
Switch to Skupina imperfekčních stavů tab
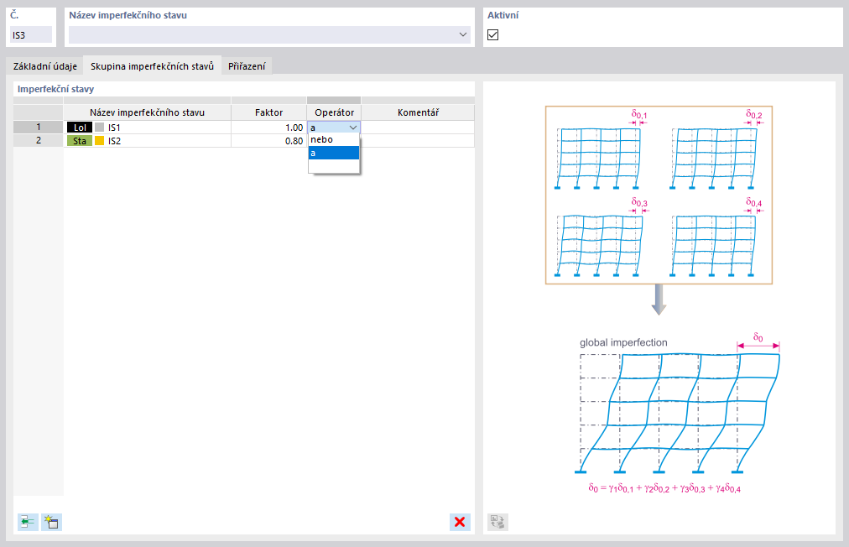152,66
